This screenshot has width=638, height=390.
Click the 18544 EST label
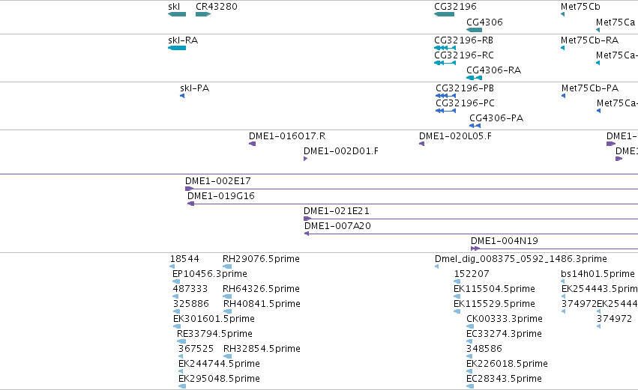pos(184,259)
